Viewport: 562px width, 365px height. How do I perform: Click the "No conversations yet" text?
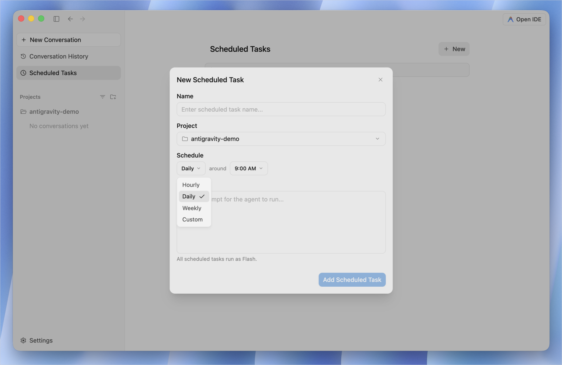pyautogui.click(x=59, y=126)
